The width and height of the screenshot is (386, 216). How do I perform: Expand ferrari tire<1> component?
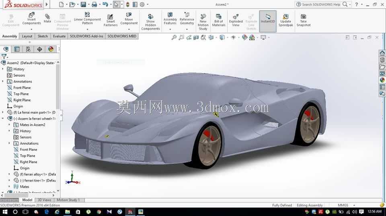(9, 180)
